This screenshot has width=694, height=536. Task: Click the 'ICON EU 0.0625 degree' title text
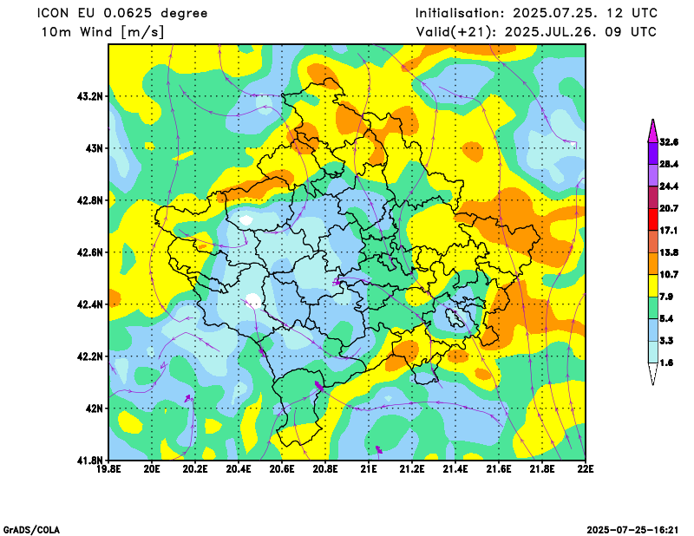pos(122,13)
